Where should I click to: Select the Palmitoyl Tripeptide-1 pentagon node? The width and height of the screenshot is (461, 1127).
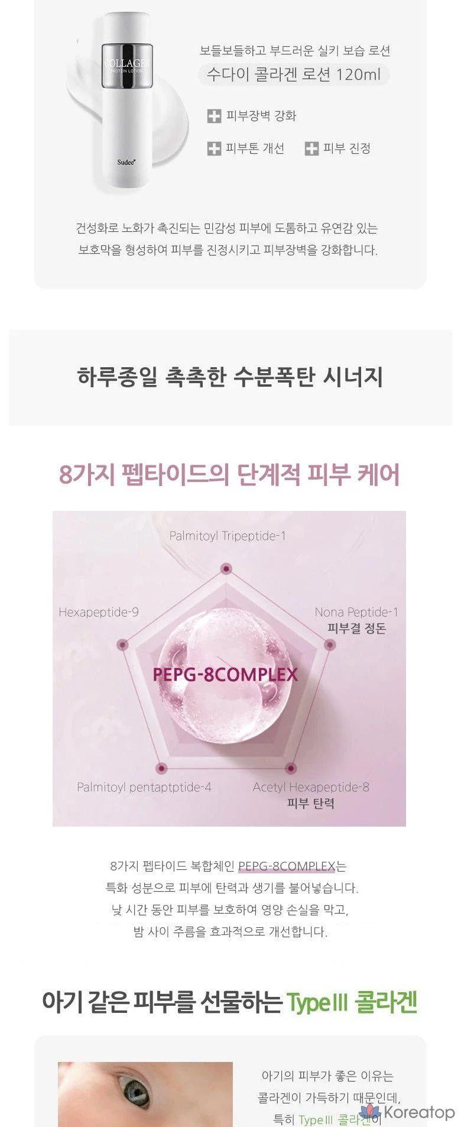pyautogui.click(x=226, y=569)
